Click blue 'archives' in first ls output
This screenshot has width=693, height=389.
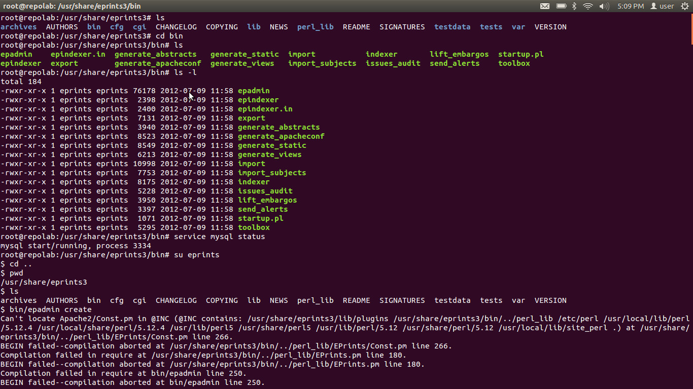[19, 27]
